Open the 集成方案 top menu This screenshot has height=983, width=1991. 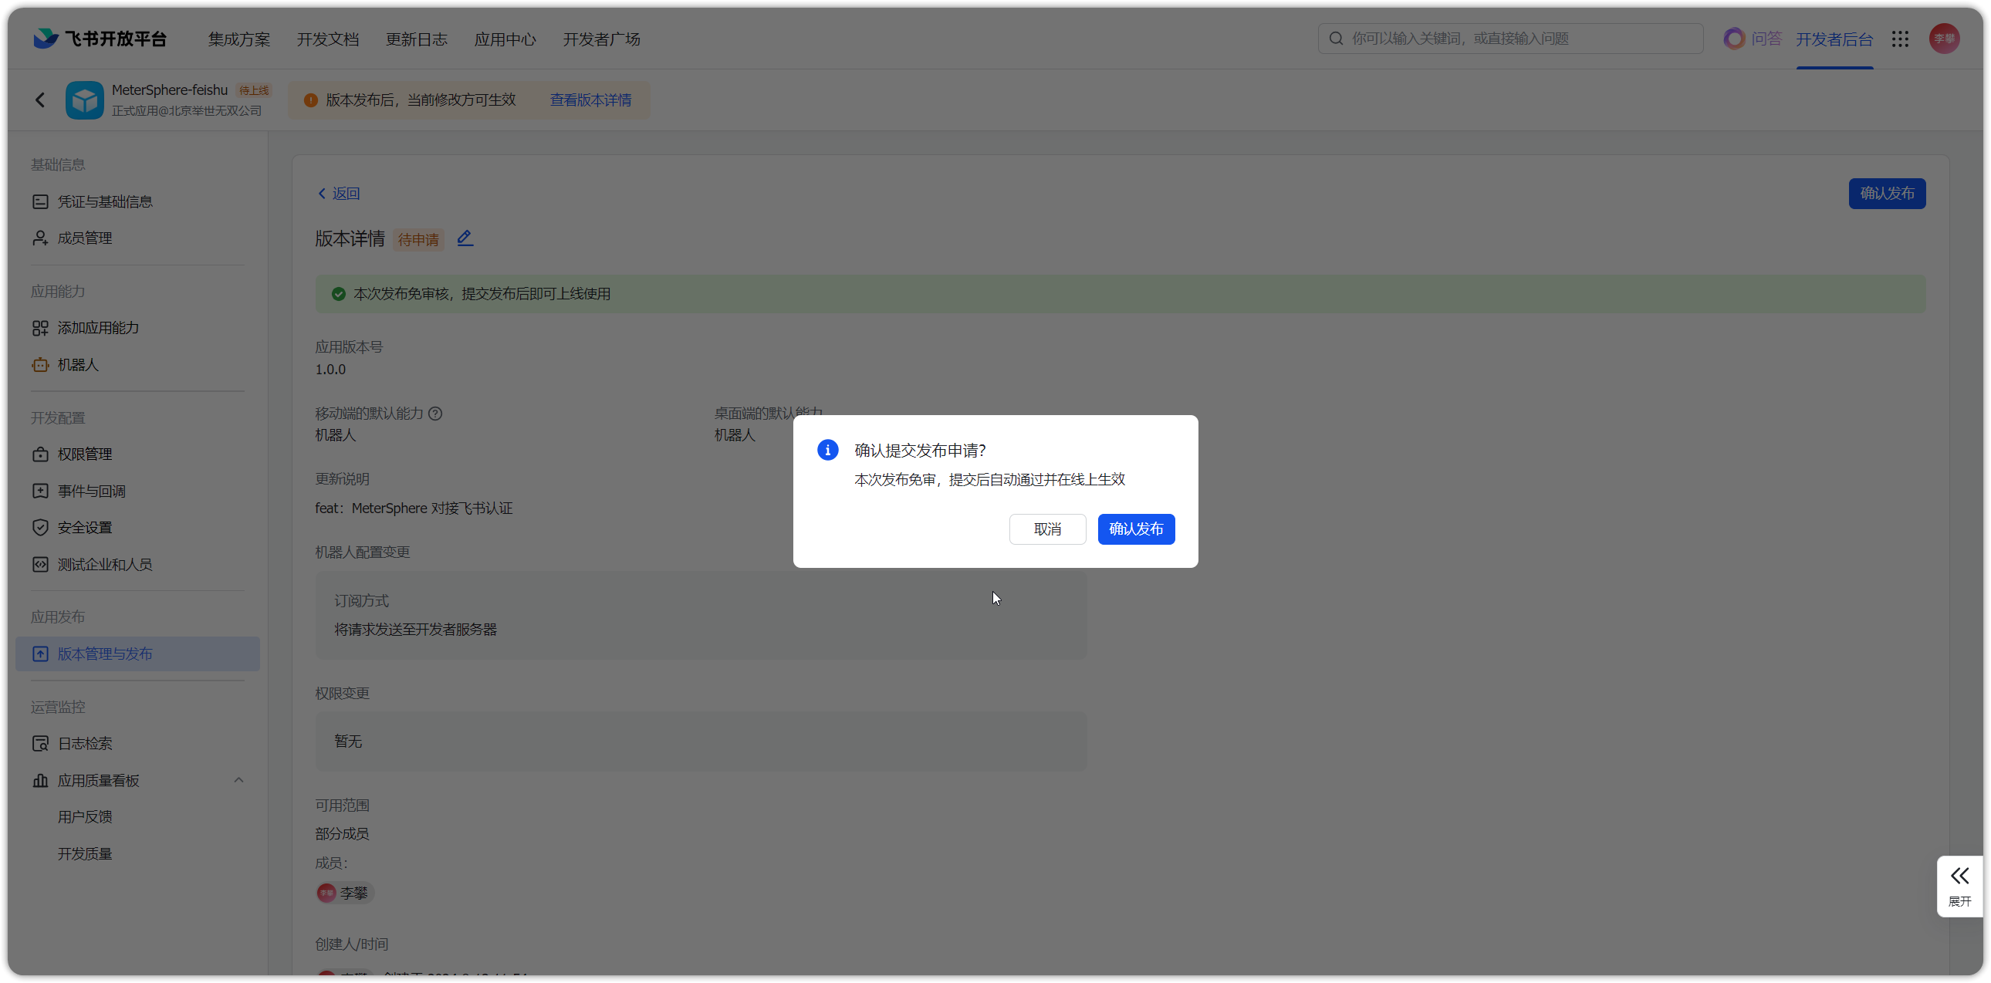click(238, 39)
